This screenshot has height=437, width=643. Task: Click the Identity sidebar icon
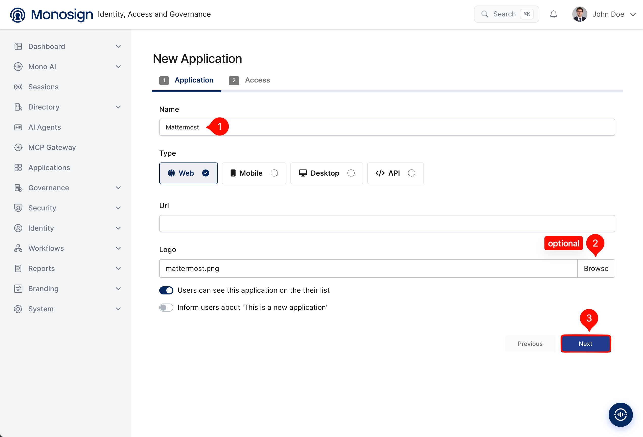pos(18,228)
